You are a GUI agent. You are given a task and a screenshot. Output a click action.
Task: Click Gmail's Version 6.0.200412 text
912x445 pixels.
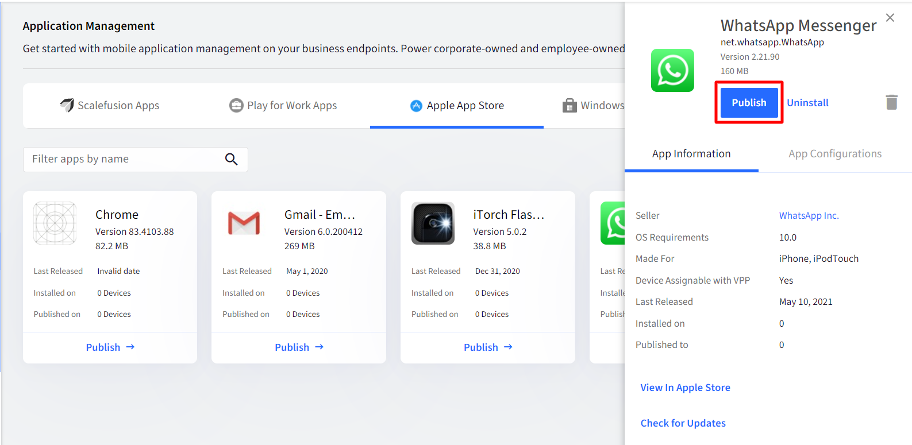click(x=324, y=231)
